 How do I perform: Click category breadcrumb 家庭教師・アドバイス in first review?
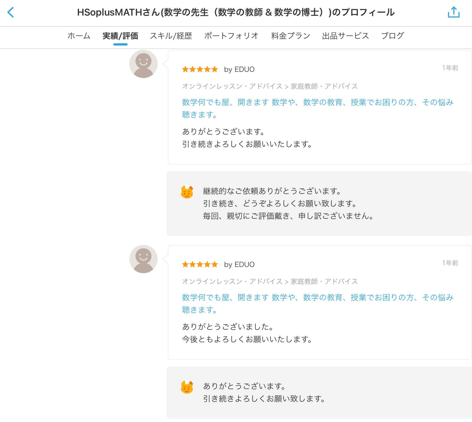324,86
